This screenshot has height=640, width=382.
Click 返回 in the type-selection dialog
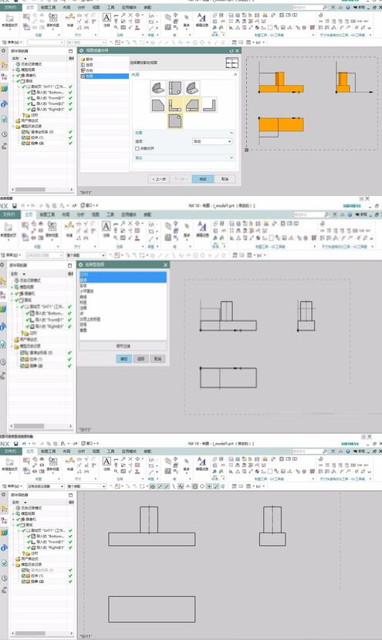(x=140, y=359)
